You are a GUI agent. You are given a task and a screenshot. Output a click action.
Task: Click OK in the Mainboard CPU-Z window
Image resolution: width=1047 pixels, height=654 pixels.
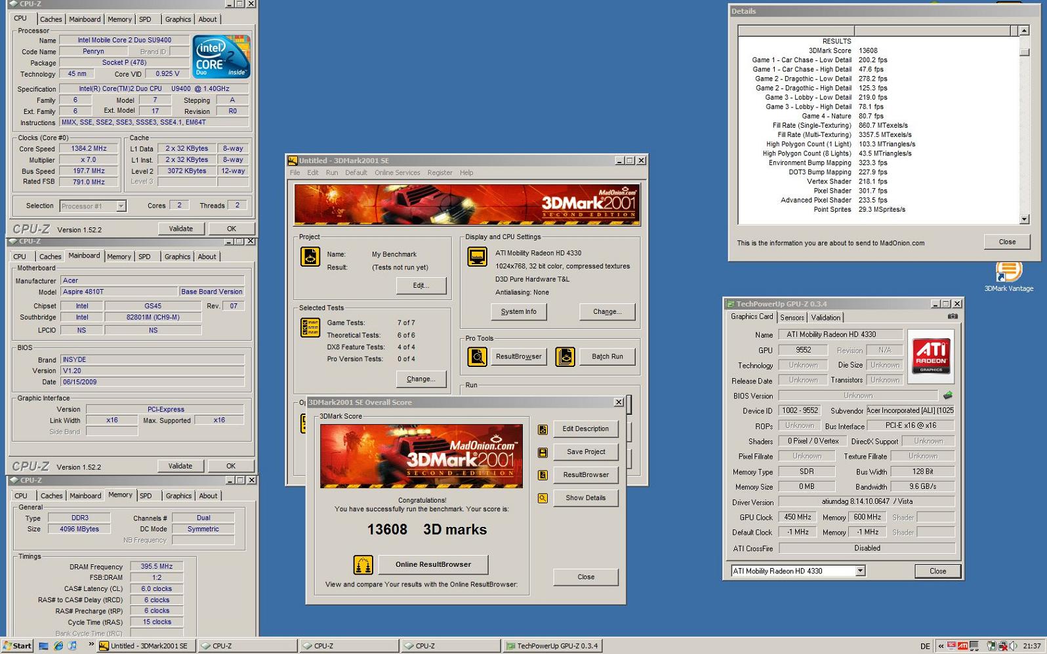point(231,466)
